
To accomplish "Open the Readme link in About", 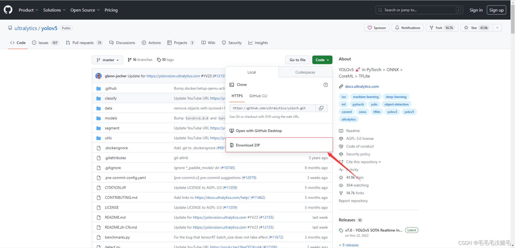I will pos(353,131).
